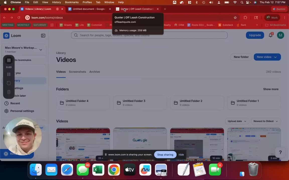Open Mail from the dock
Image resolution: width=289 pixels, height=180 pixels.
[51, 169]
